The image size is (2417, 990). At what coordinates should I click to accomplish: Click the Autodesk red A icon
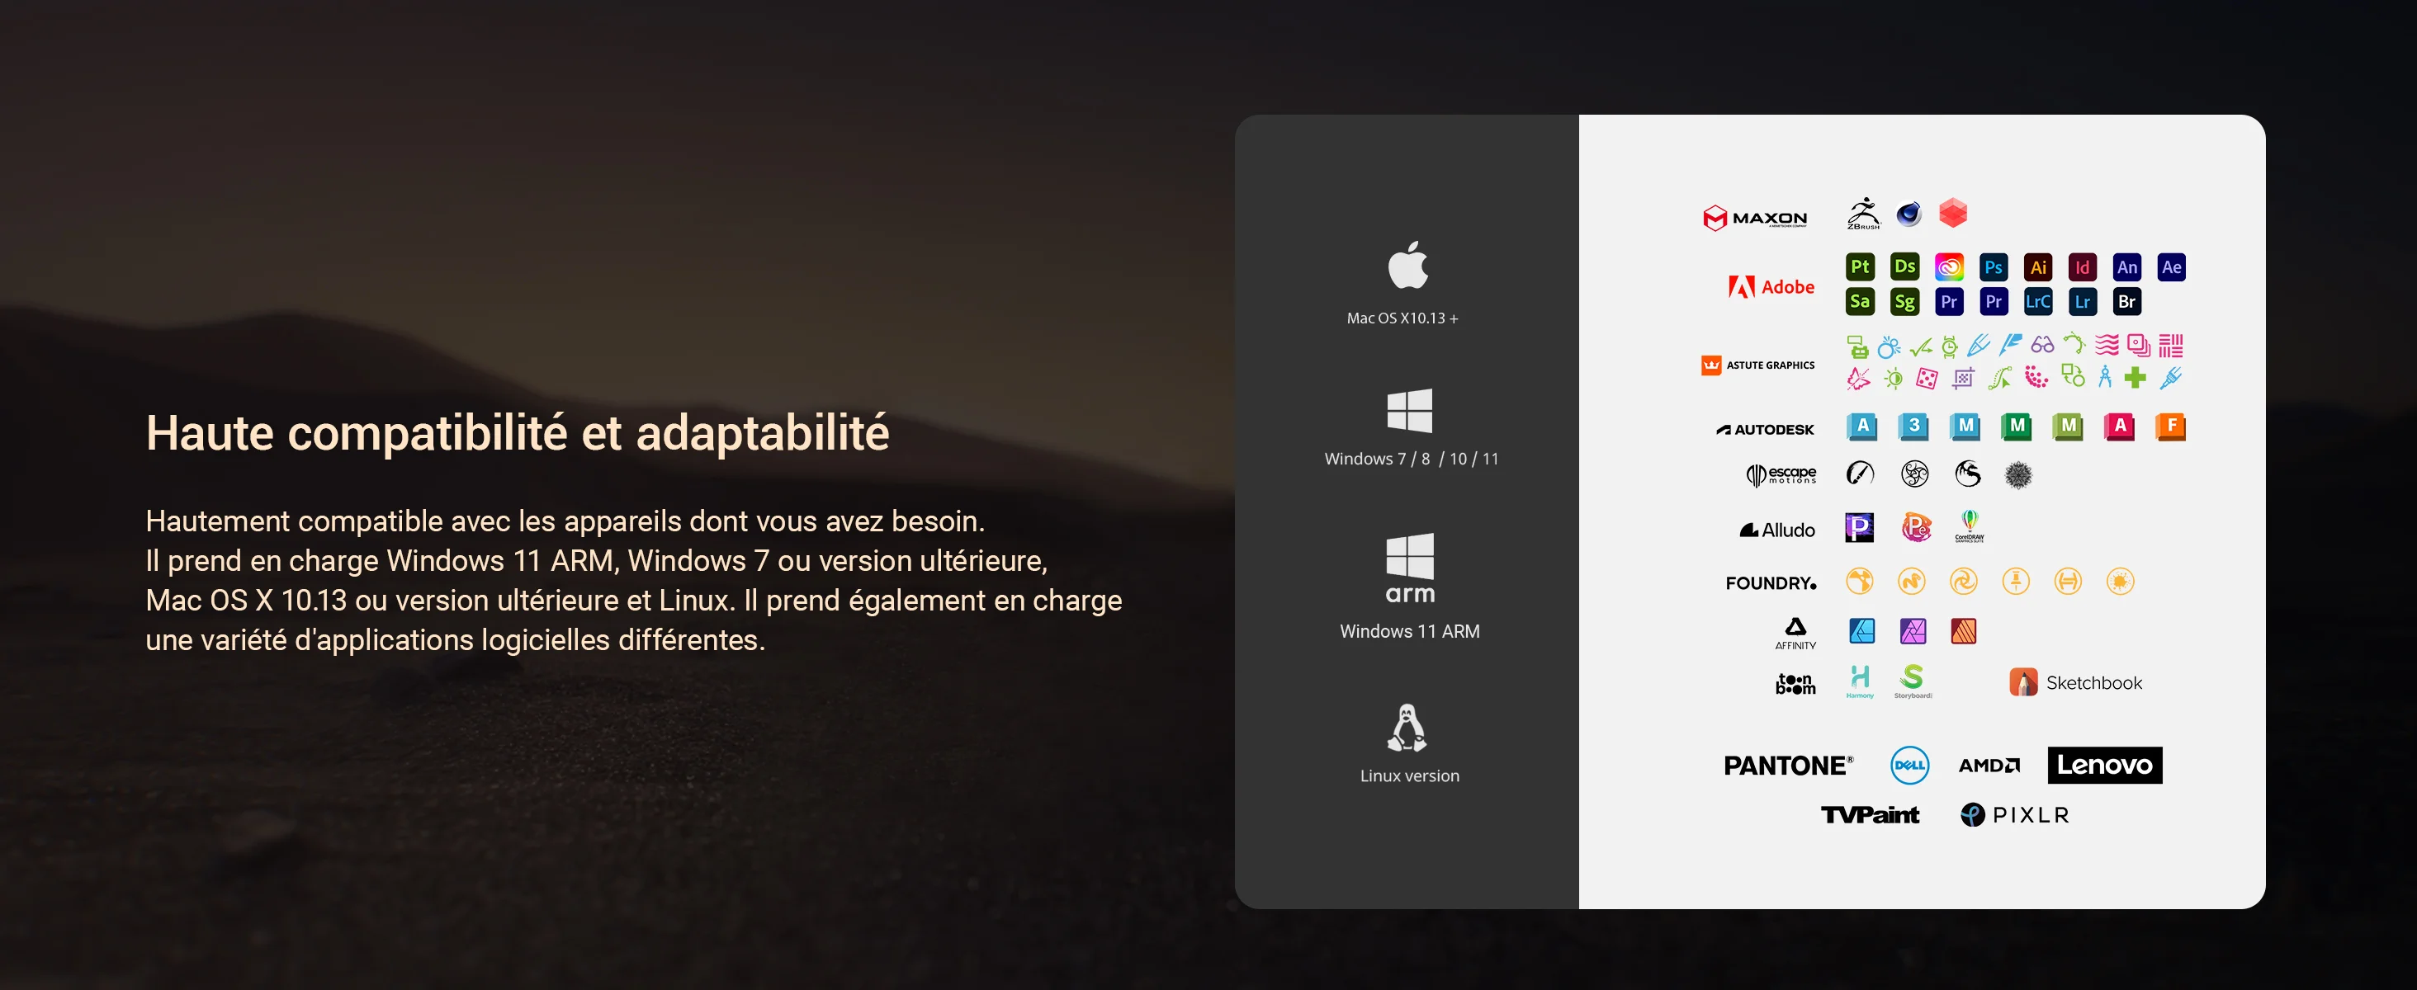tap(2120, 427)
